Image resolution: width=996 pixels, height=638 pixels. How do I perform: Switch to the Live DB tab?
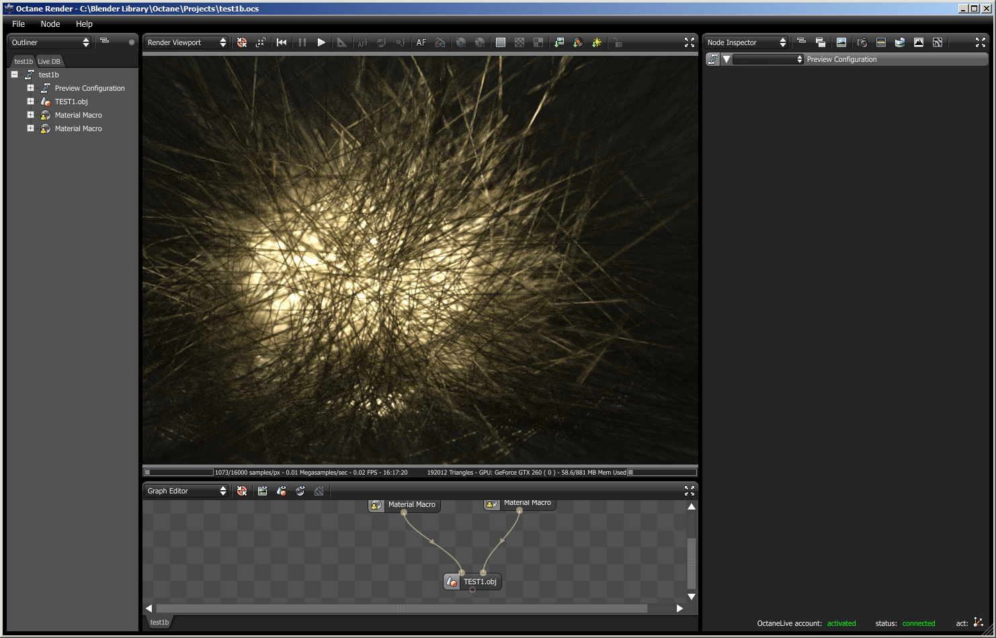pos(49,61)
